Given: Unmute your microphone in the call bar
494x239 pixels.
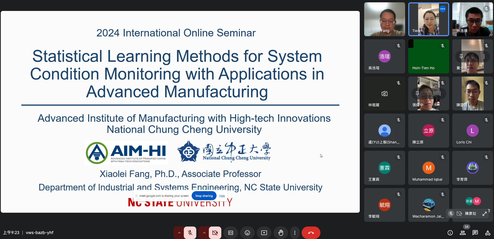Looking at the screenshot, I should point(190,233).
